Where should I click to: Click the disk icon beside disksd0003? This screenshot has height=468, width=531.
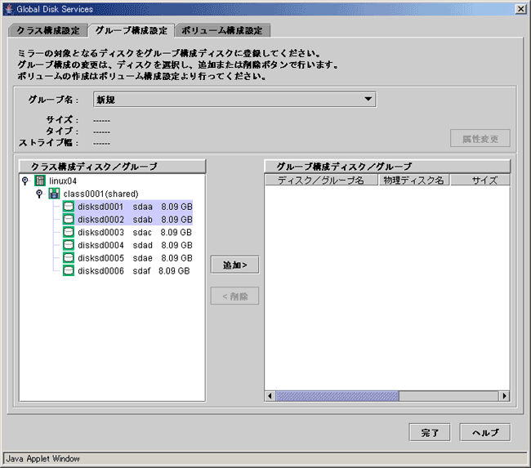tap(69, 232)
